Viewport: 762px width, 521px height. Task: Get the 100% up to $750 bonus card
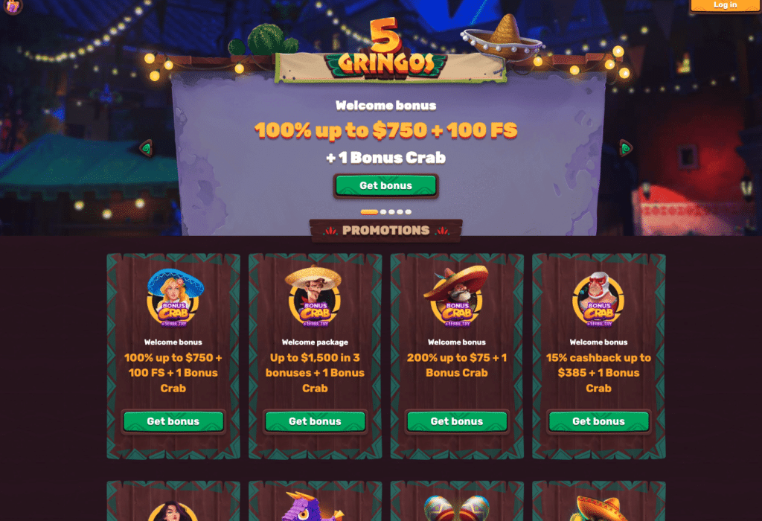coord(173,421)
